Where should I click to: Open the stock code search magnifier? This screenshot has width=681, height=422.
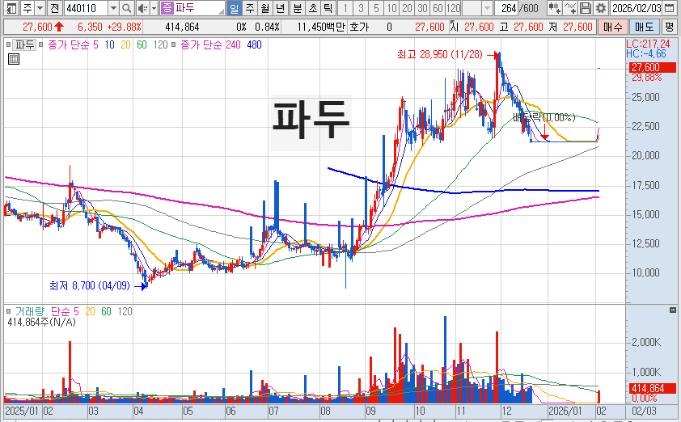click(126, 8)
